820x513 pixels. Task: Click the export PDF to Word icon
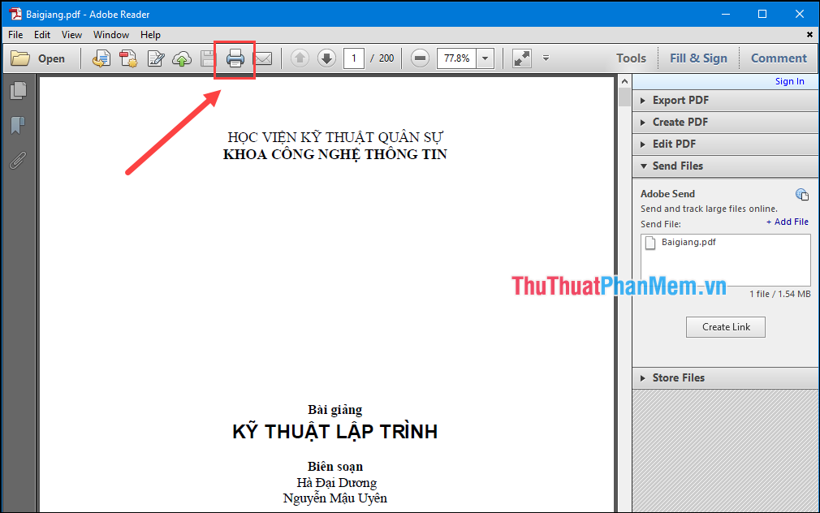click(101, 58)
